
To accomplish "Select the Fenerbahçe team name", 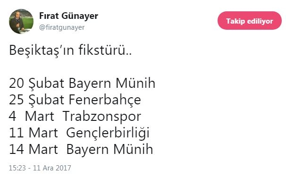I will coord(105,100).
